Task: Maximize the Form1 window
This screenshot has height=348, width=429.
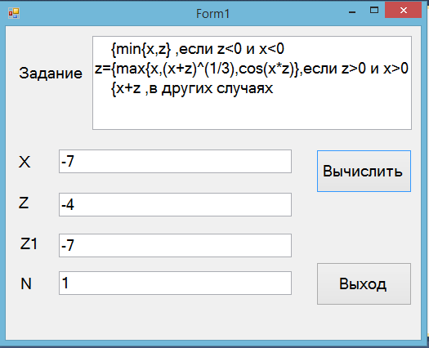Action: [374, 11]
